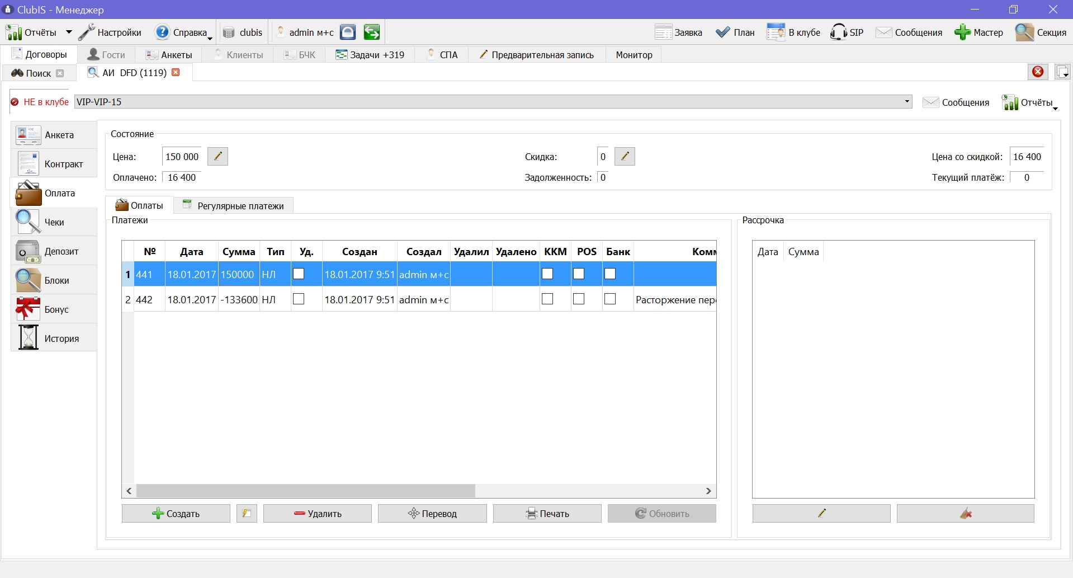Screen dimensions: 1073x578
Task: Click the lock icon beside admin м+с
Action: point(348,32)
